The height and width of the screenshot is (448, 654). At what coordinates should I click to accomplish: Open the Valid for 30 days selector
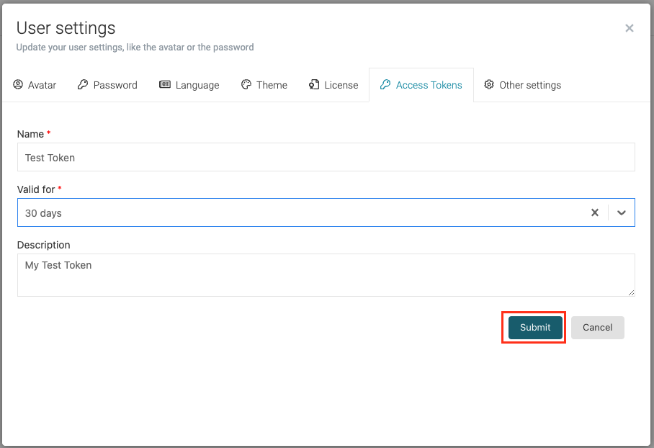tap(288, 212)
